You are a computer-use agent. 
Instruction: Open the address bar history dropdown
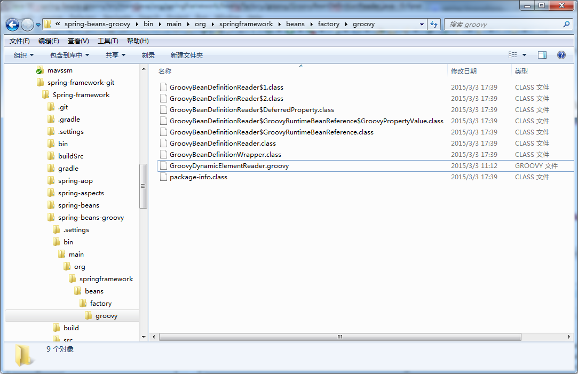coord(422,25)
